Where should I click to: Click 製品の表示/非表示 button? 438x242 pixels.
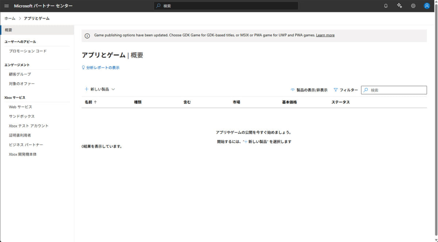point(309,90)
